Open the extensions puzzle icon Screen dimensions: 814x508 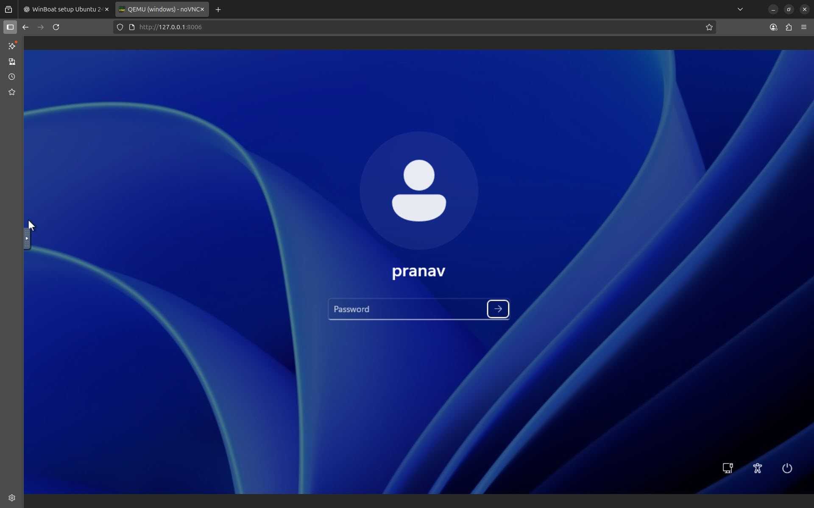pos(789,27)
